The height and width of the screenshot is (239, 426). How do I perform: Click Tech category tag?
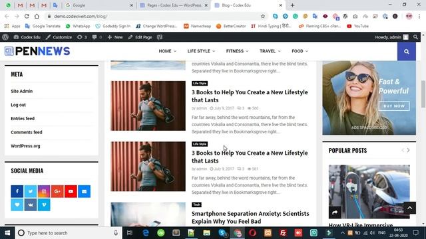tap(196, 204)
